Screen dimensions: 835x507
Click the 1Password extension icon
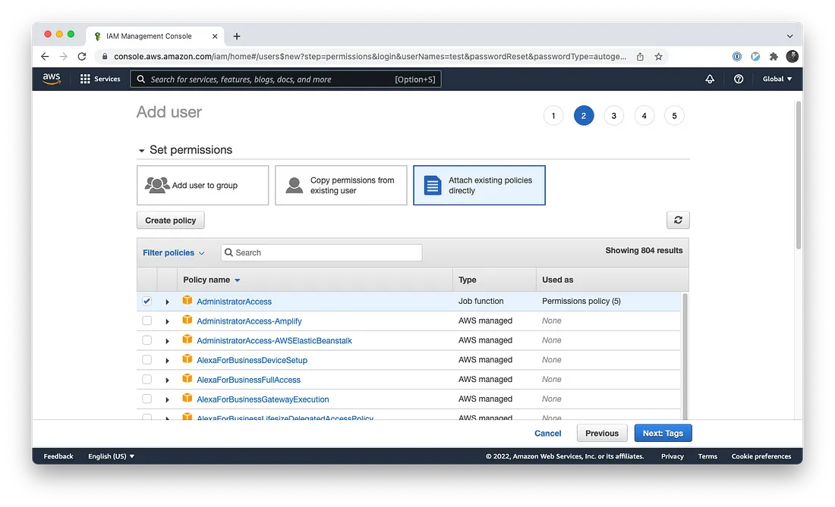tap(737, 56)
